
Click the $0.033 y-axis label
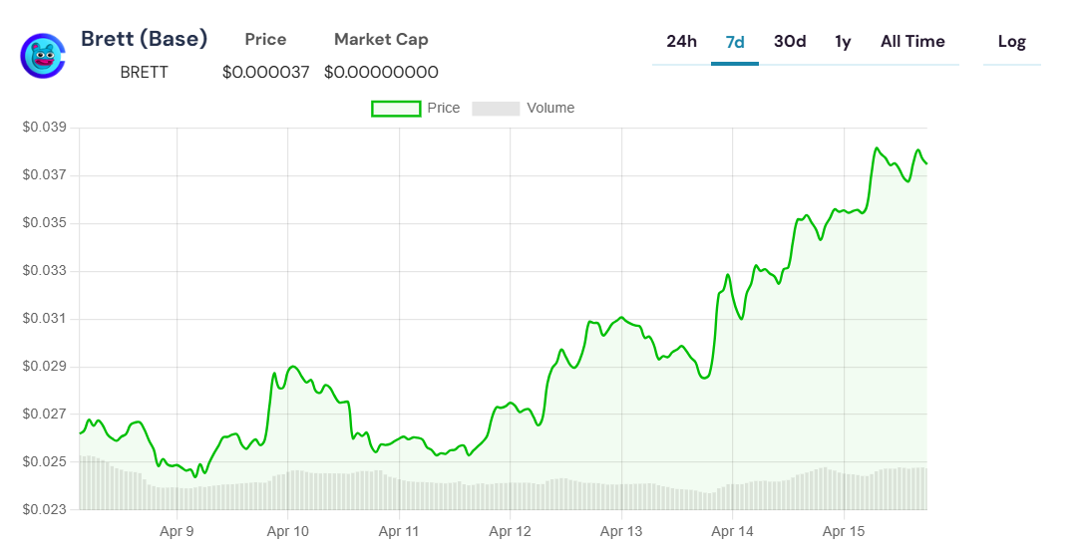pos(44,270)
